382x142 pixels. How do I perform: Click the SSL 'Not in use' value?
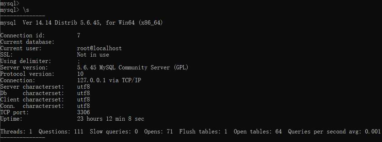93,55
